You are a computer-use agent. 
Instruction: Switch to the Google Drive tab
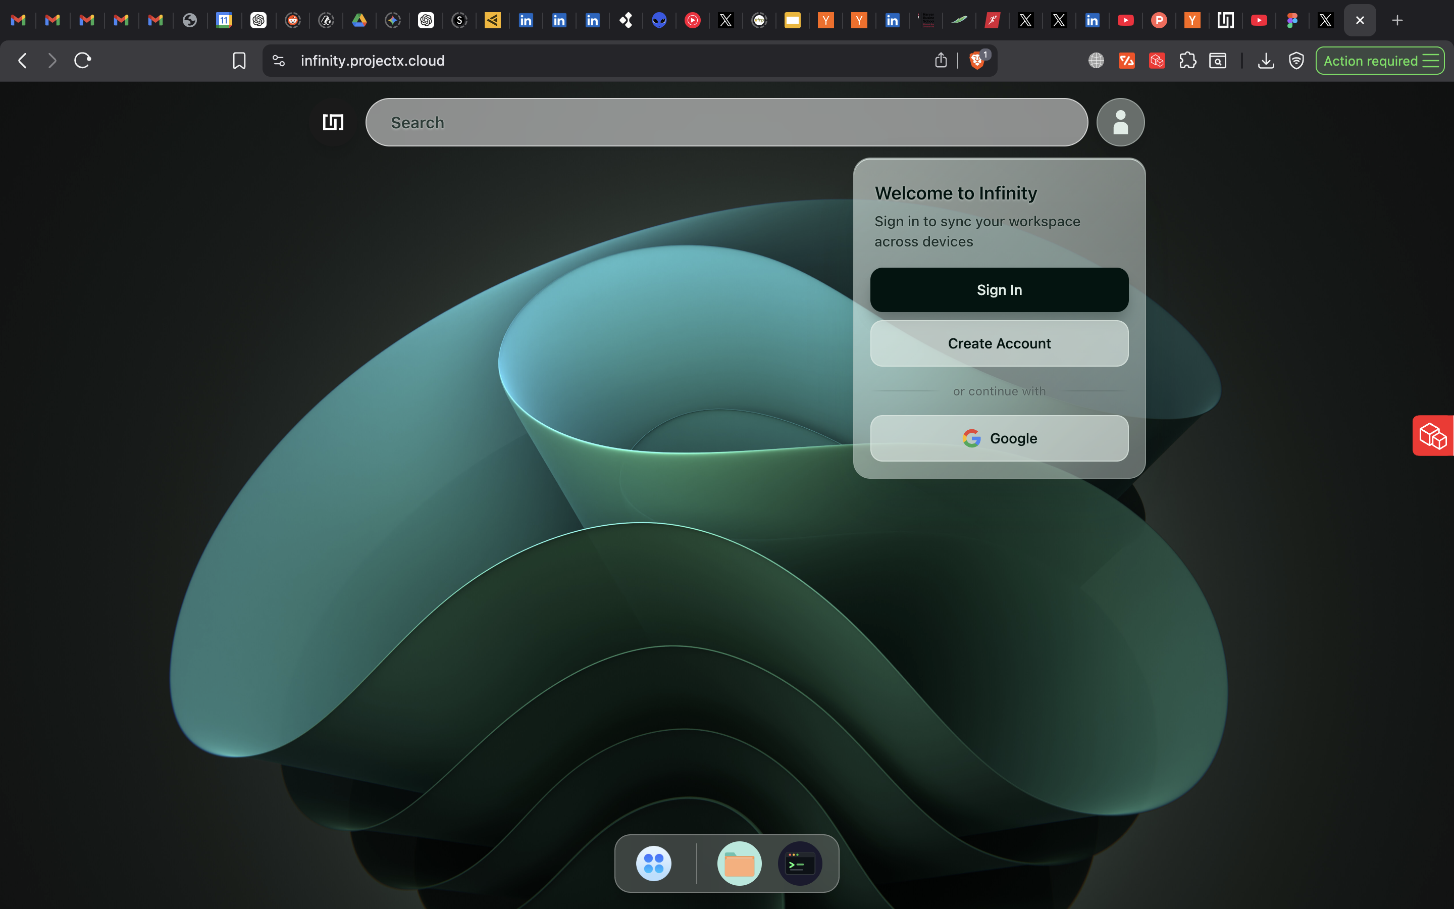[x=359, y=20]
